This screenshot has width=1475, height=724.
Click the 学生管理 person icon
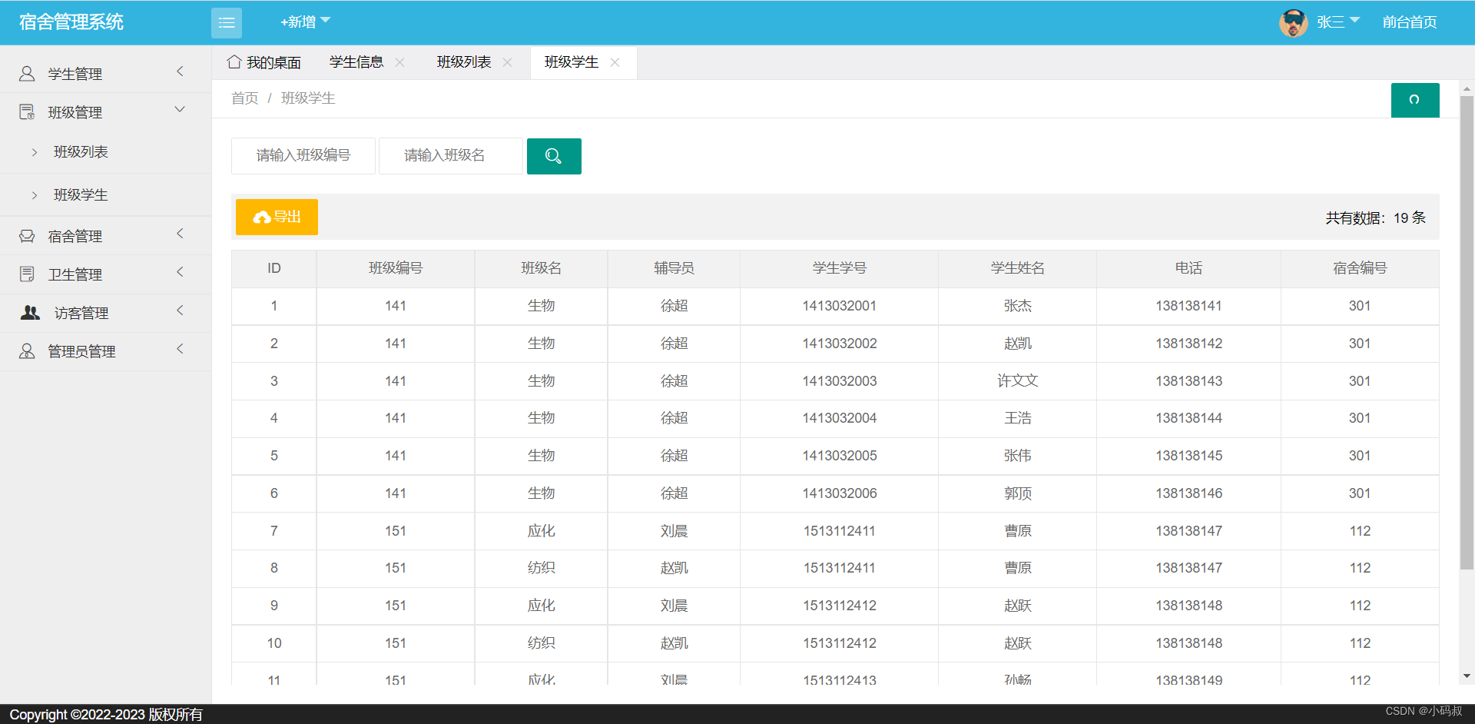click(x=27, y=74)
